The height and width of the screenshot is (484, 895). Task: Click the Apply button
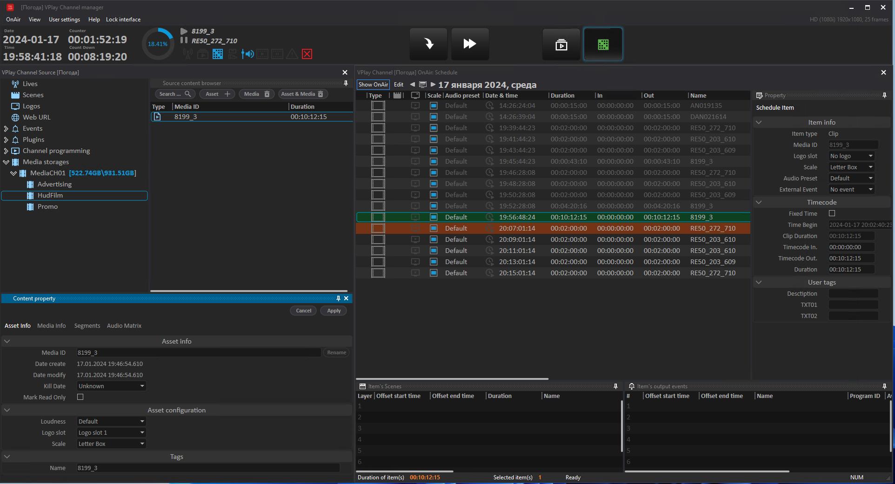point(334,311)
